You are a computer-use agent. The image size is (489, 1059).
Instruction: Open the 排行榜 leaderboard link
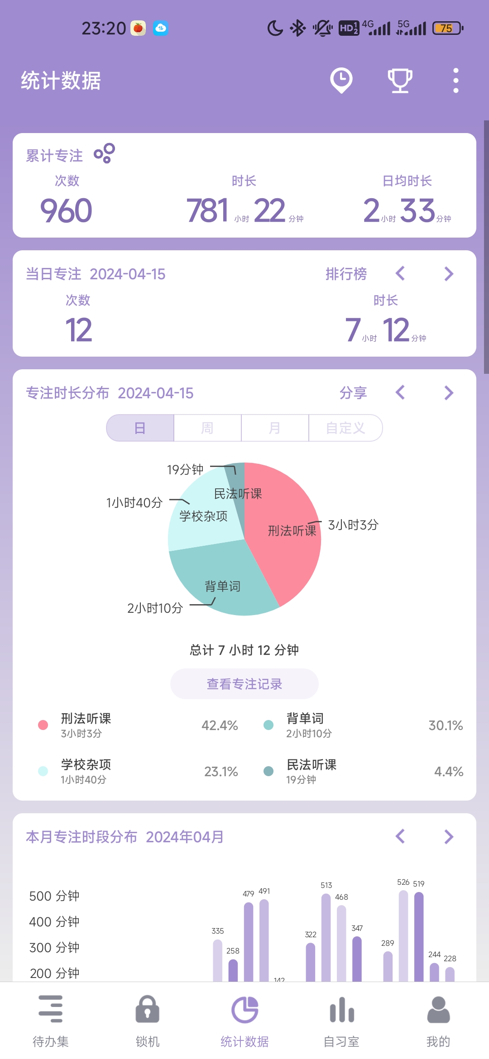pos(346,274)
